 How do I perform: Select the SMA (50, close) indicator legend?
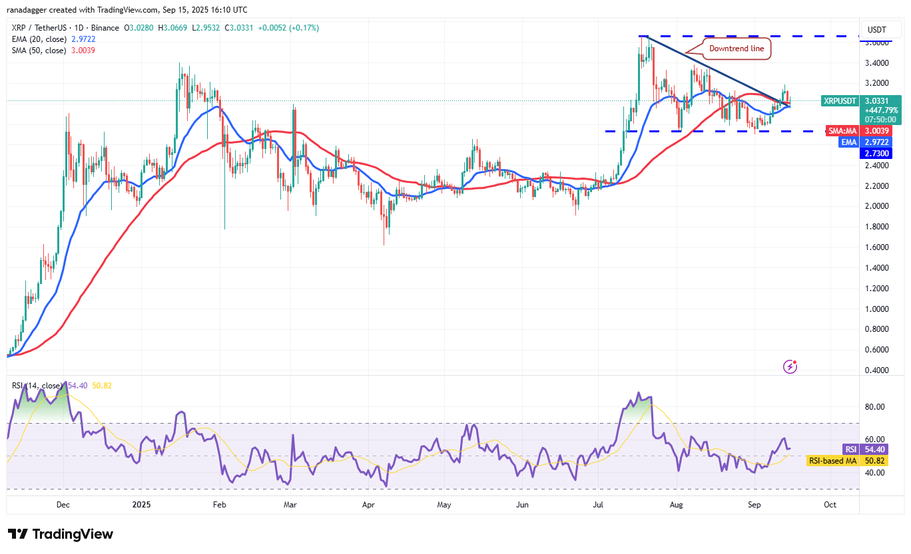pyautogui.click(x=40, y=50)
